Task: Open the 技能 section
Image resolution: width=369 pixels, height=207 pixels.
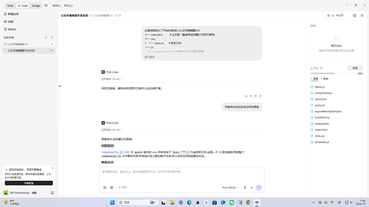Action: click(9, 21)
